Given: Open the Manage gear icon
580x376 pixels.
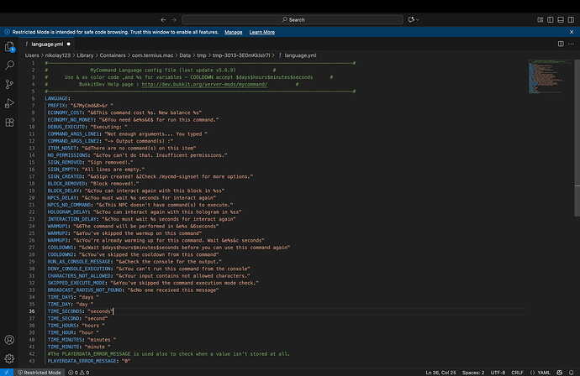Looking at the screenshot, I should coord(9,358).
